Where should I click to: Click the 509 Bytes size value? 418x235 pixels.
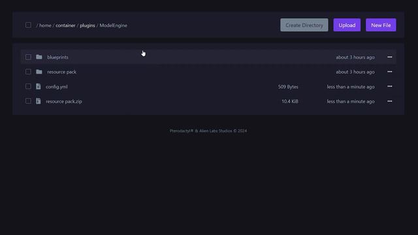click(288, 87)
